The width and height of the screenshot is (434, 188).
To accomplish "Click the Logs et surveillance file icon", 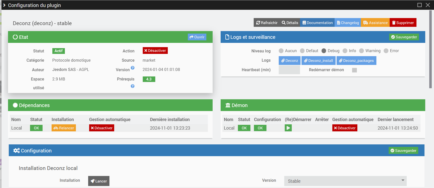I will (x=227, y=37).
